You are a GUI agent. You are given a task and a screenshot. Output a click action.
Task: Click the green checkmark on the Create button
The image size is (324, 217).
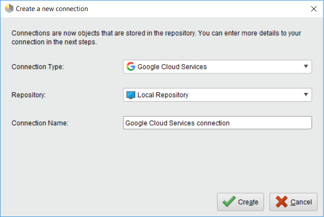pyautogui.click(x=229, y=202)
